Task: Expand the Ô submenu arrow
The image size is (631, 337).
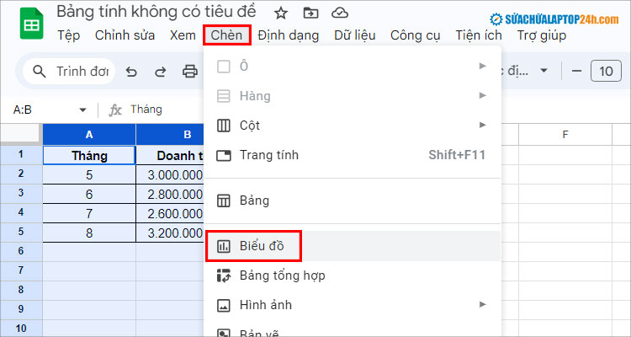Action: (x=483, y=66)
